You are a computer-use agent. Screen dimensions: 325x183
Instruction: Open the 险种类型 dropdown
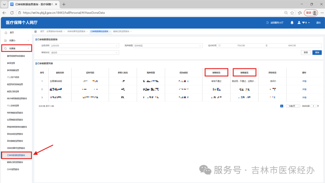point(168,46)
